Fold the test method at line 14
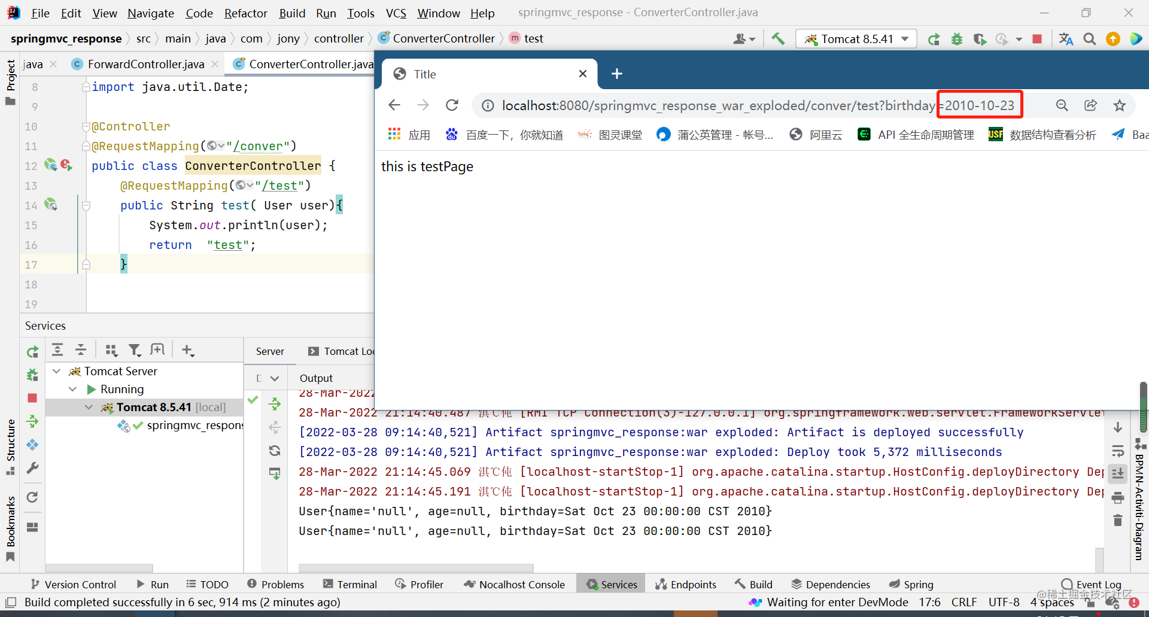Image resolution: width=1149 pixels, height=617 pixels. [x=86, y=205]
